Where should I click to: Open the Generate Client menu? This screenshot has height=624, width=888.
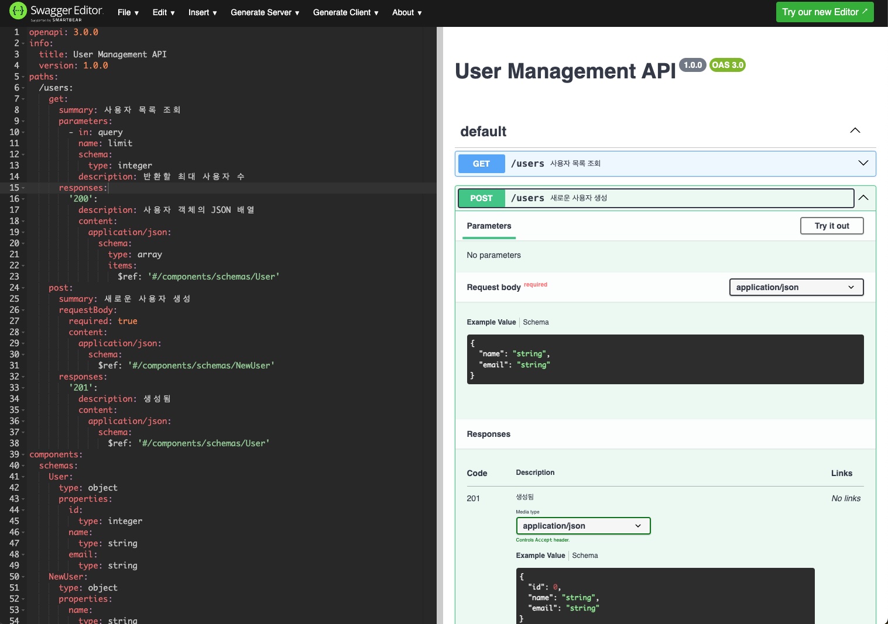[x=346, y=12]
